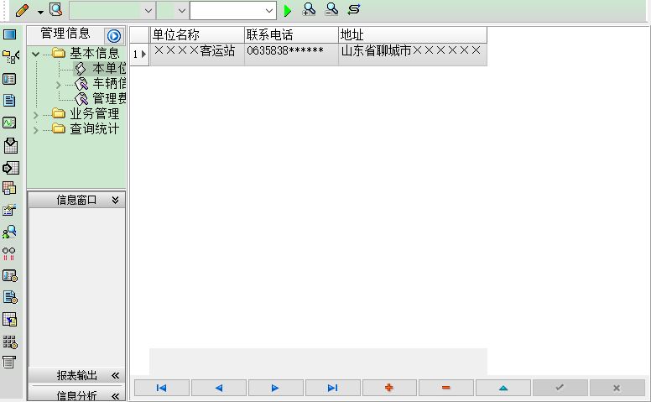Click the archive box bottom sidebar icon

pyautogui.click(x=8, y=362)
